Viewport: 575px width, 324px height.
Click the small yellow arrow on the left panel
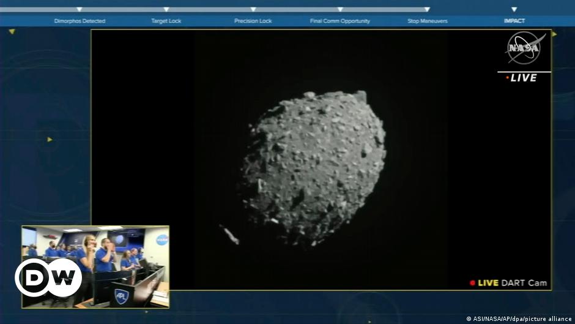pyautogui.click(x=50, y=140)
